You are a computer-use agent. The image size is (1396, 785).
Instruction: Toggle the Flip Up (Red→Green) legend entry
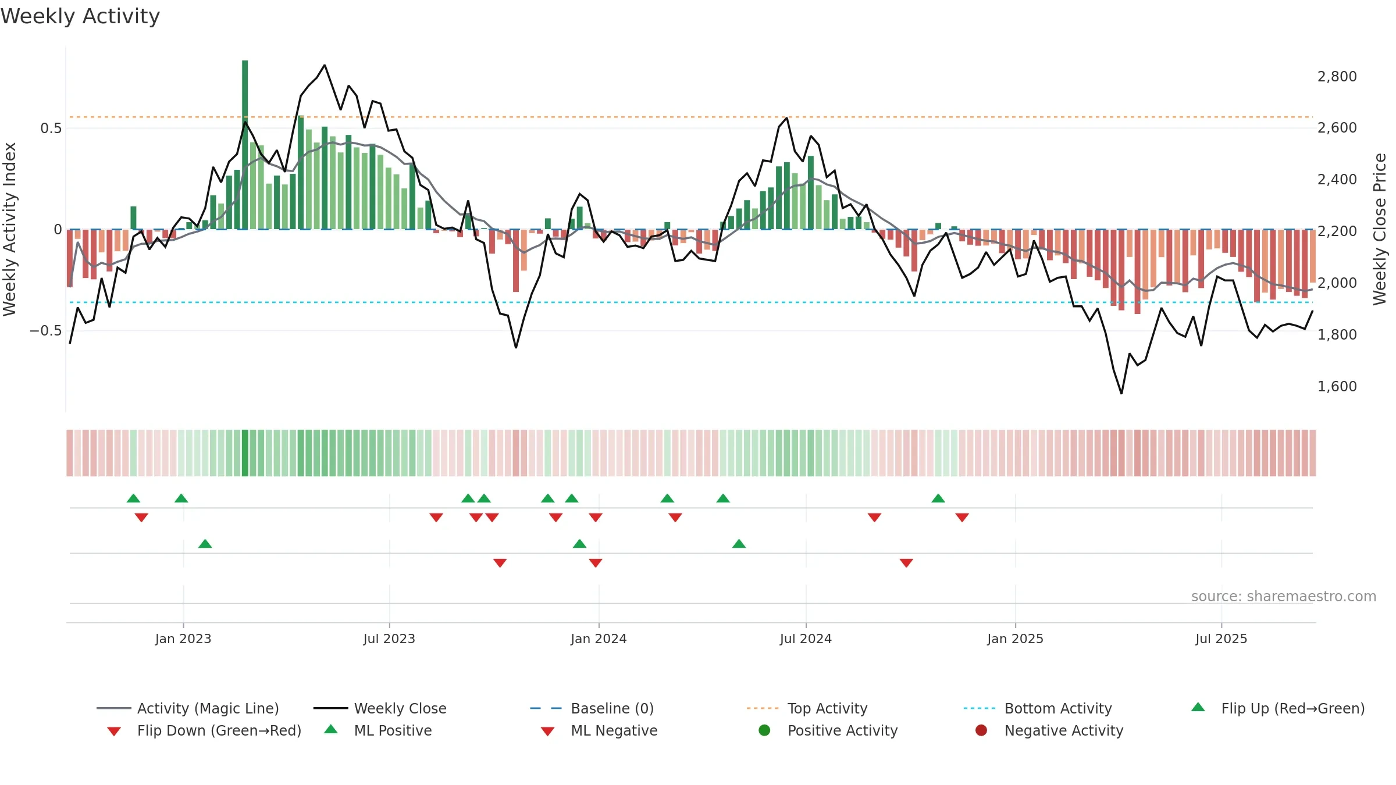1278,708
